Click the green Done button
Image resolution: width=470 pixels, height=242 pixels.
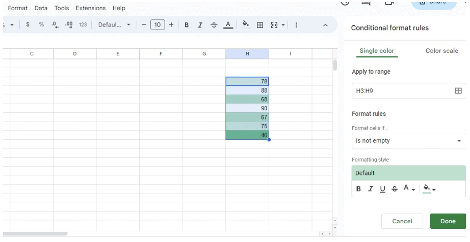(448, 221)
